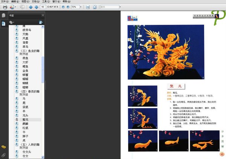Go to previous page with up arrow
226x159 pixels.
pos(31,7)
